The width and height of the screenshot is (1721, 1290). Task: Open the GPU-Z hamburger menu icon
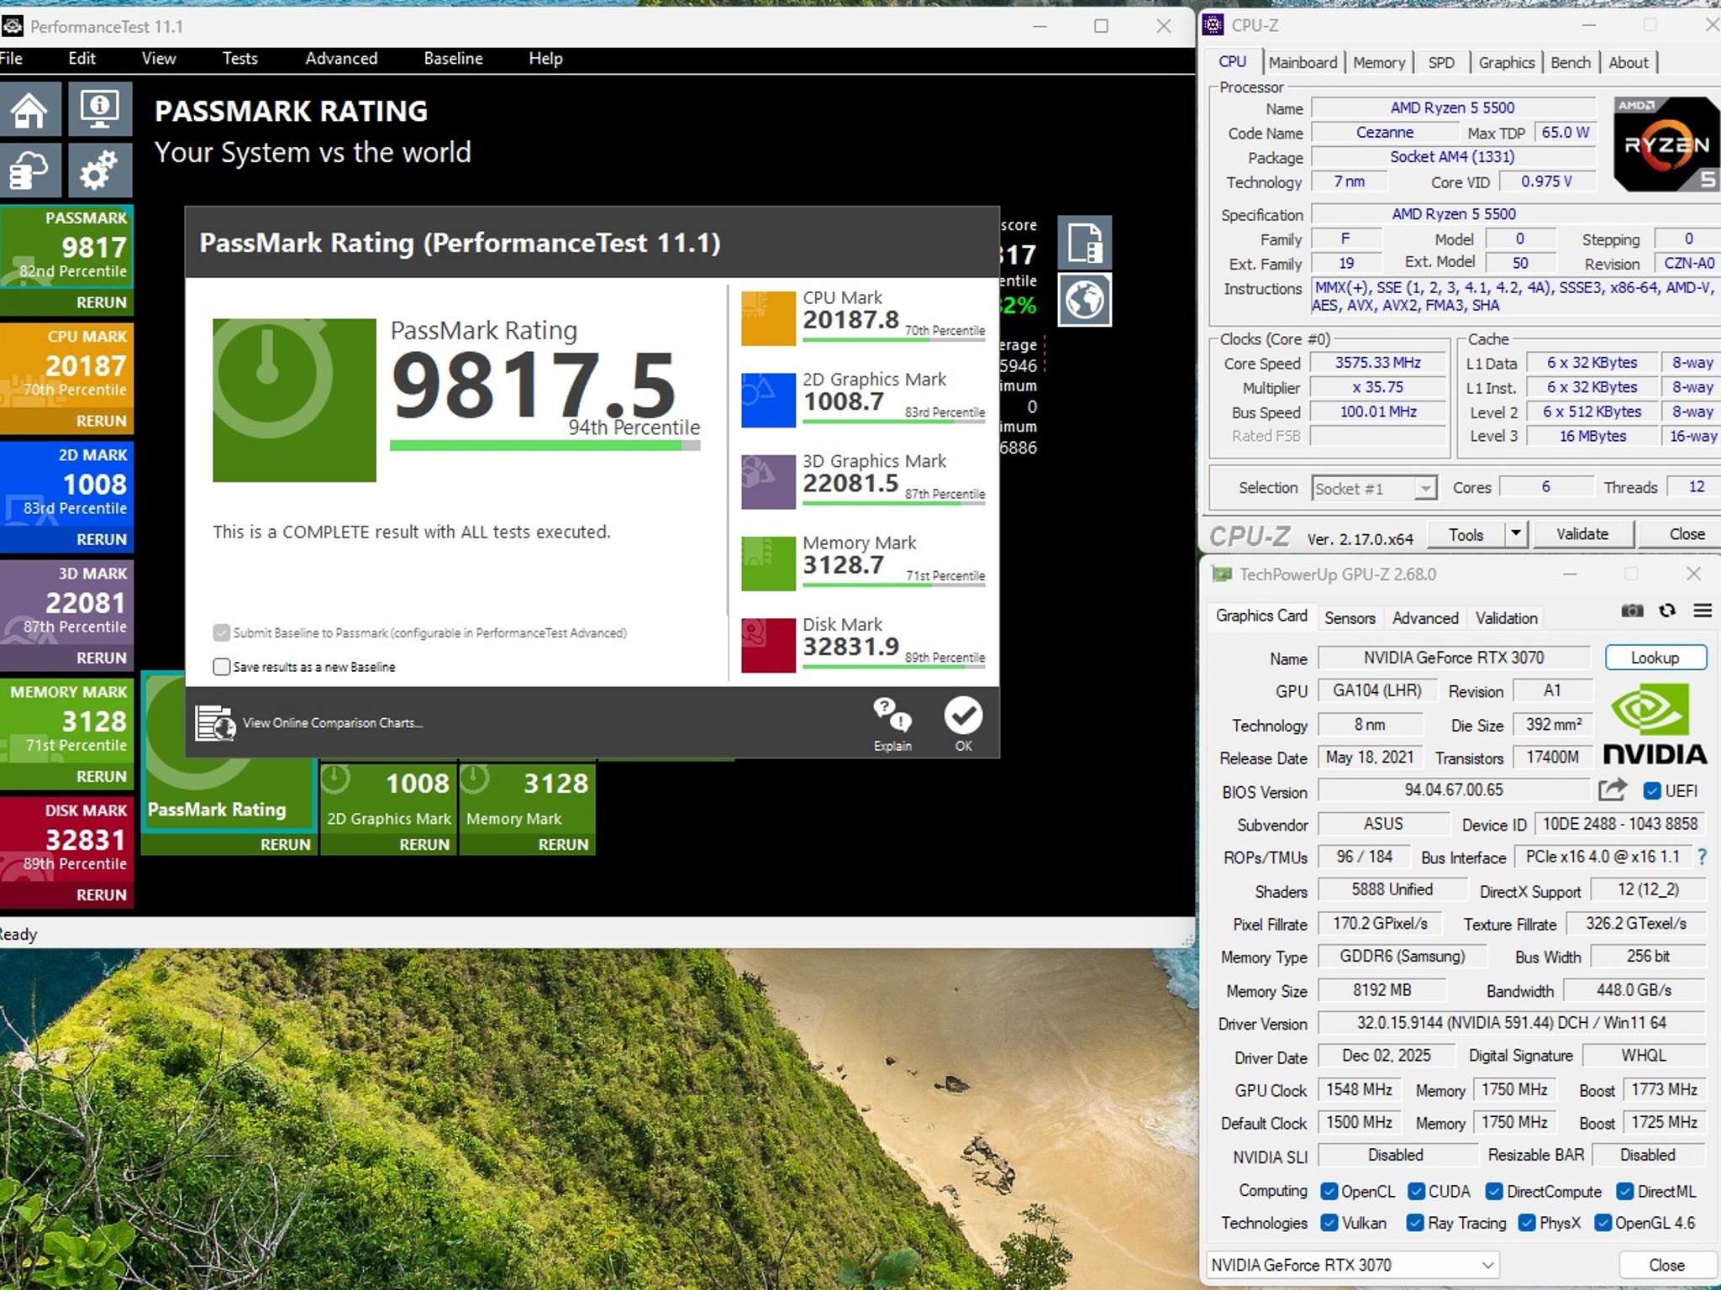[x=1703, y=611]
